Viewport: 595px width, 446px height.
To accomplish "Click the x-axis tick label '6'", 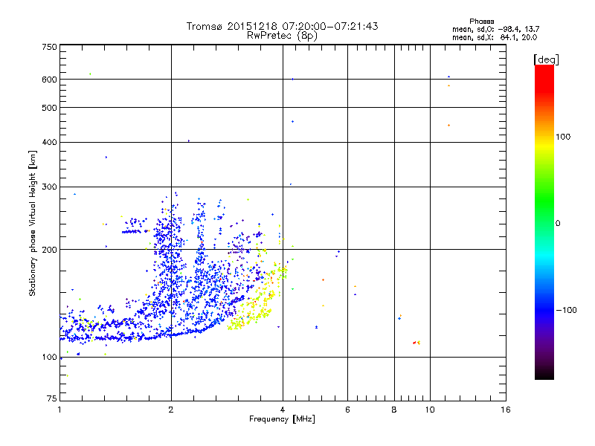I will [347, 410].
